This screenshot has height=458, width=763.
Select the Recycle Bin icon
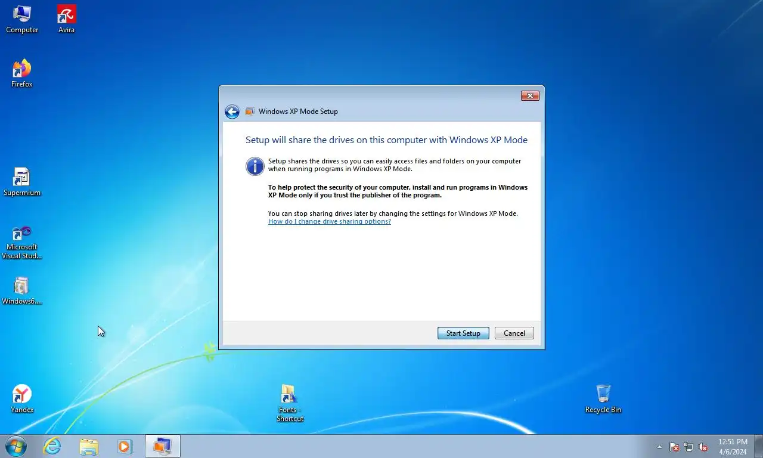click(603, 399)
